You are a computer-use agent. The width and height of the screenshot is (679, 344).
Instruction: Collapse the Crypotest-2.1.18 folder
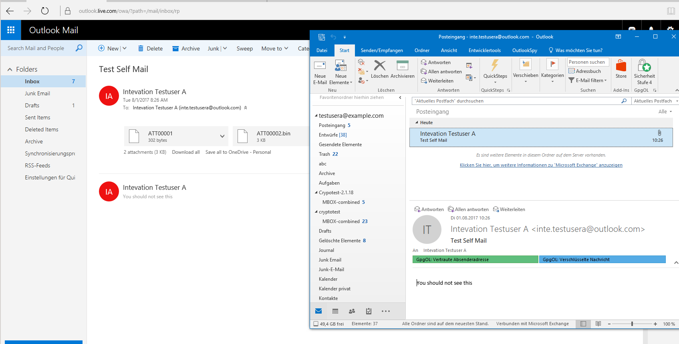316,193
